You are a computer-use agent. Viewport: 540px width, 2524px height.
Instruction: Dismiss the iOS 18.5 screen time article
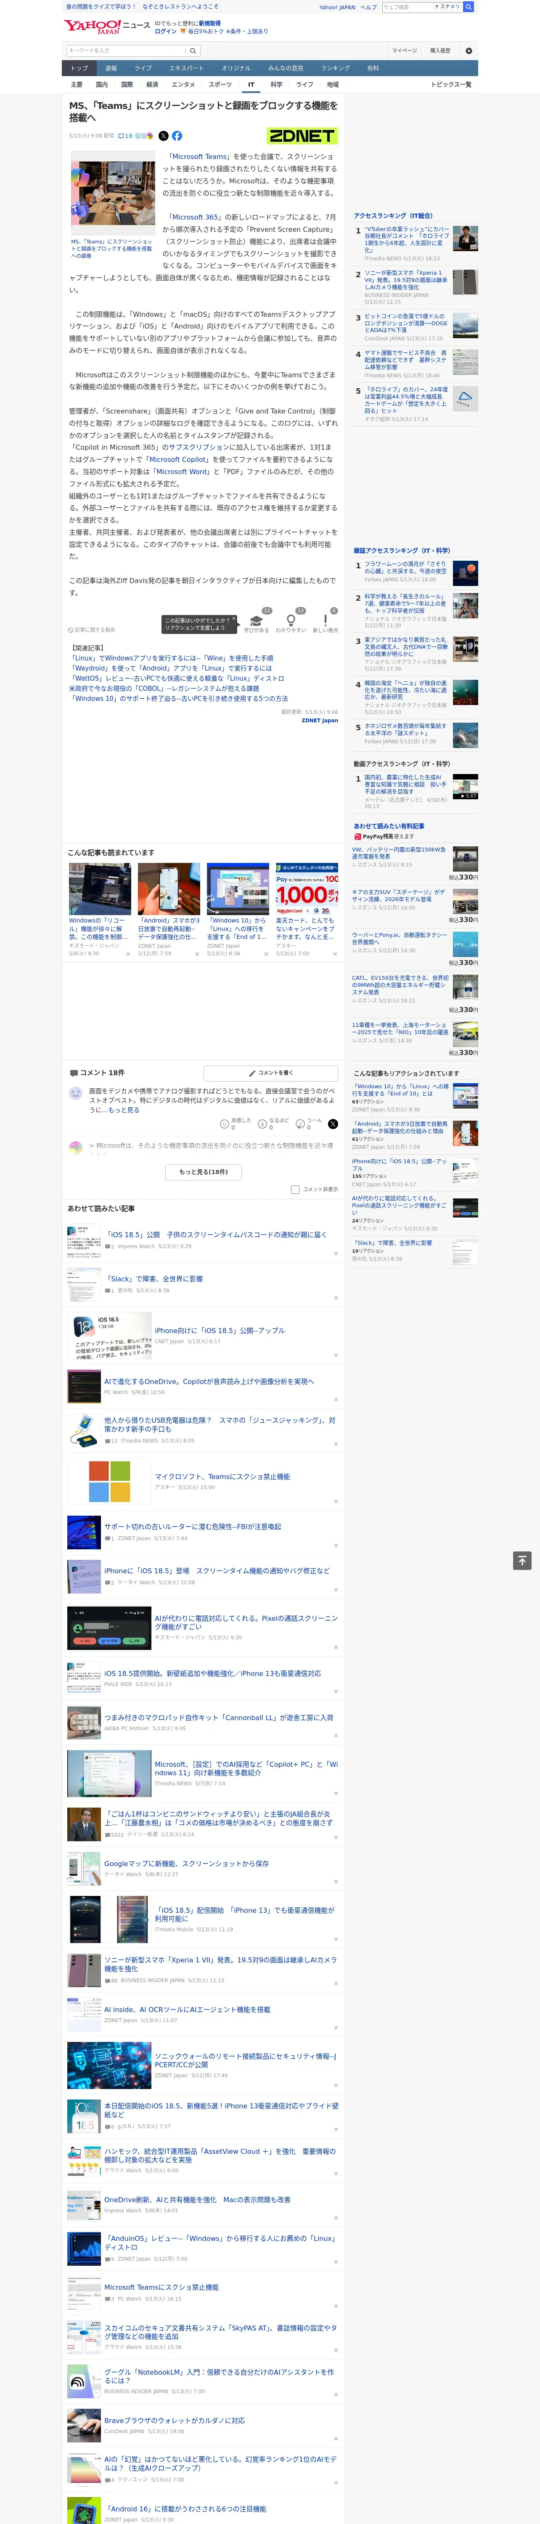pyautogui.click(x=336, y=1254)
